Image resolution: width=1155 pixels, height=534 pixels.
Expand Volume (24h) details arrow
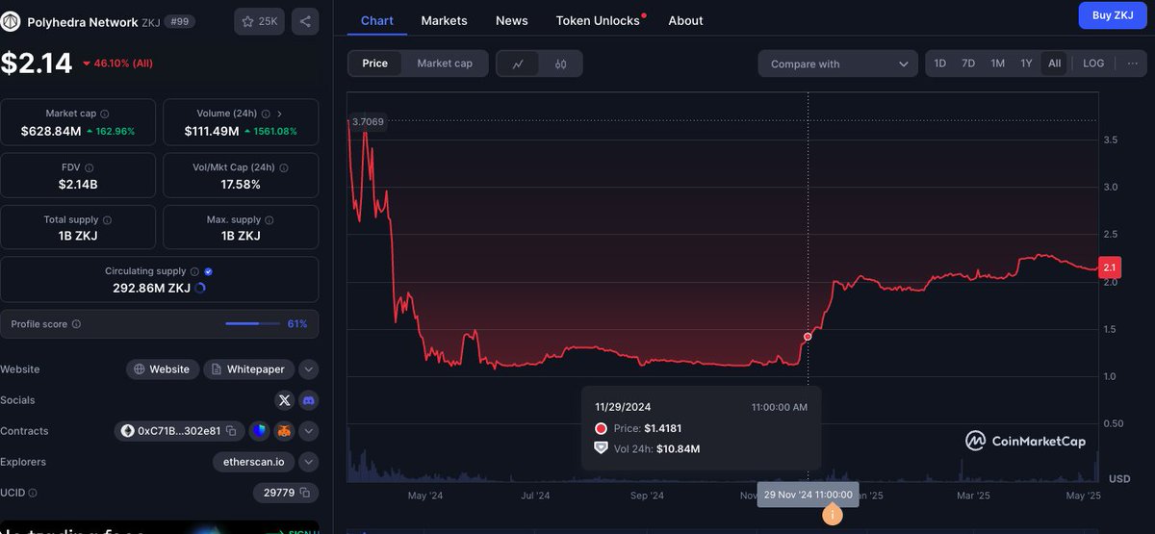tap(279, 114)
